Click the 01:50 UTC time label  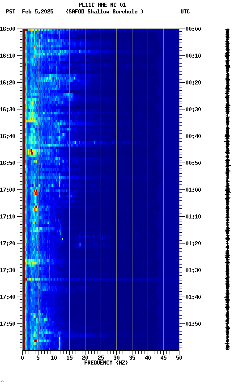(x=193, y=324)
